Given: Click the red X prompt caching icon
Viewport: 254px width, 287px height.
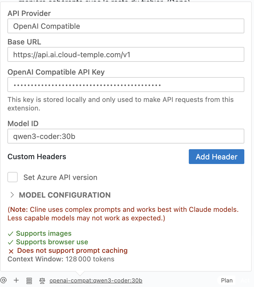Looking at the screenshot, I should (11, 251).
